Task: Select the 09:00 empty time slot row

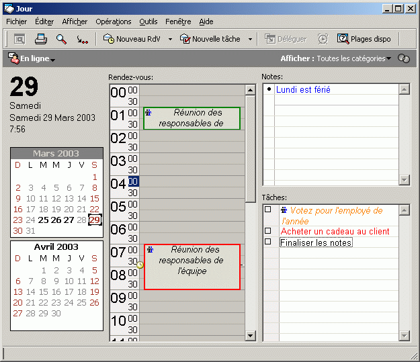Action: (x=192, y=296)
